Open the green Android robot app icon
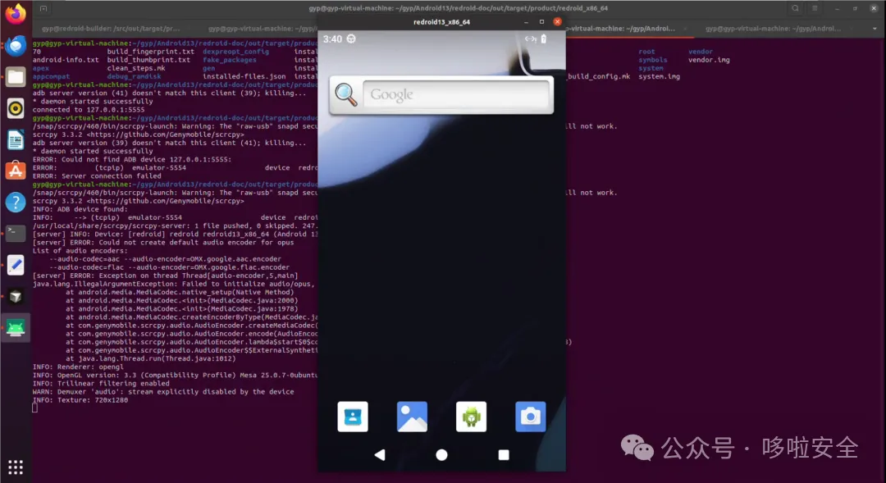Screen dimensions: 886x483 pos(471,417)
